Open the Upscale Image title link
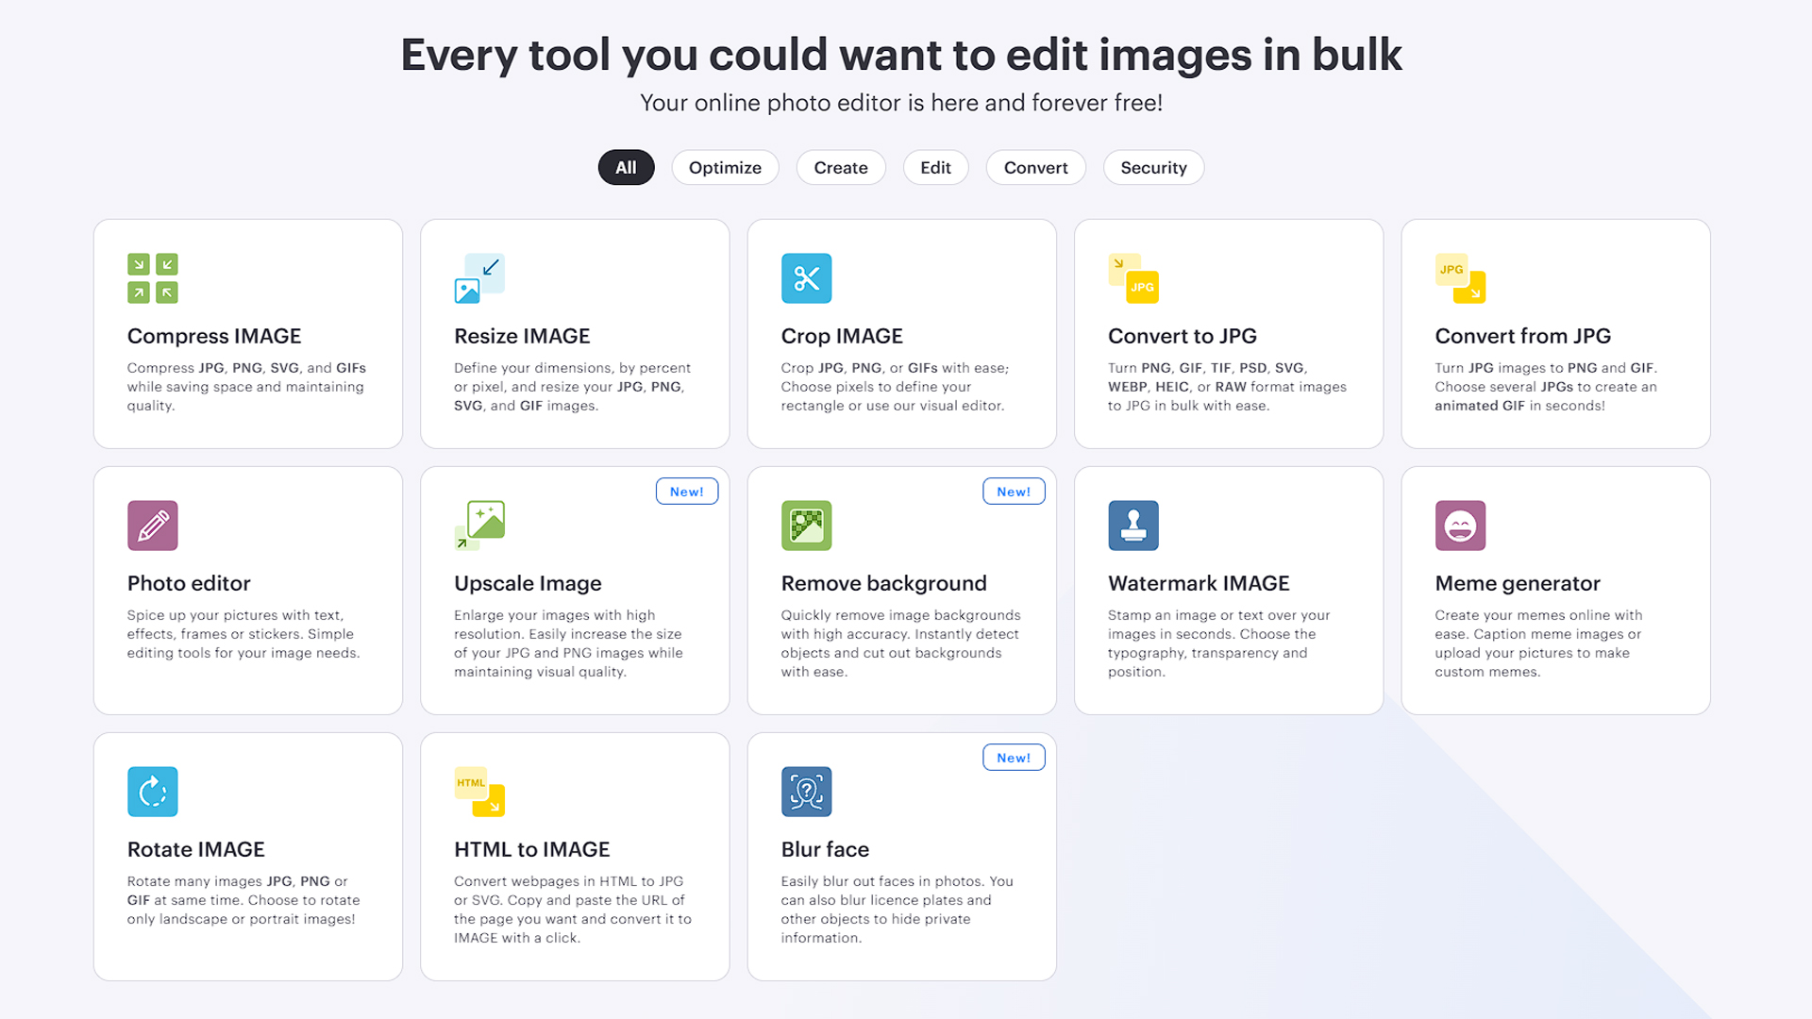 point(528,584)
